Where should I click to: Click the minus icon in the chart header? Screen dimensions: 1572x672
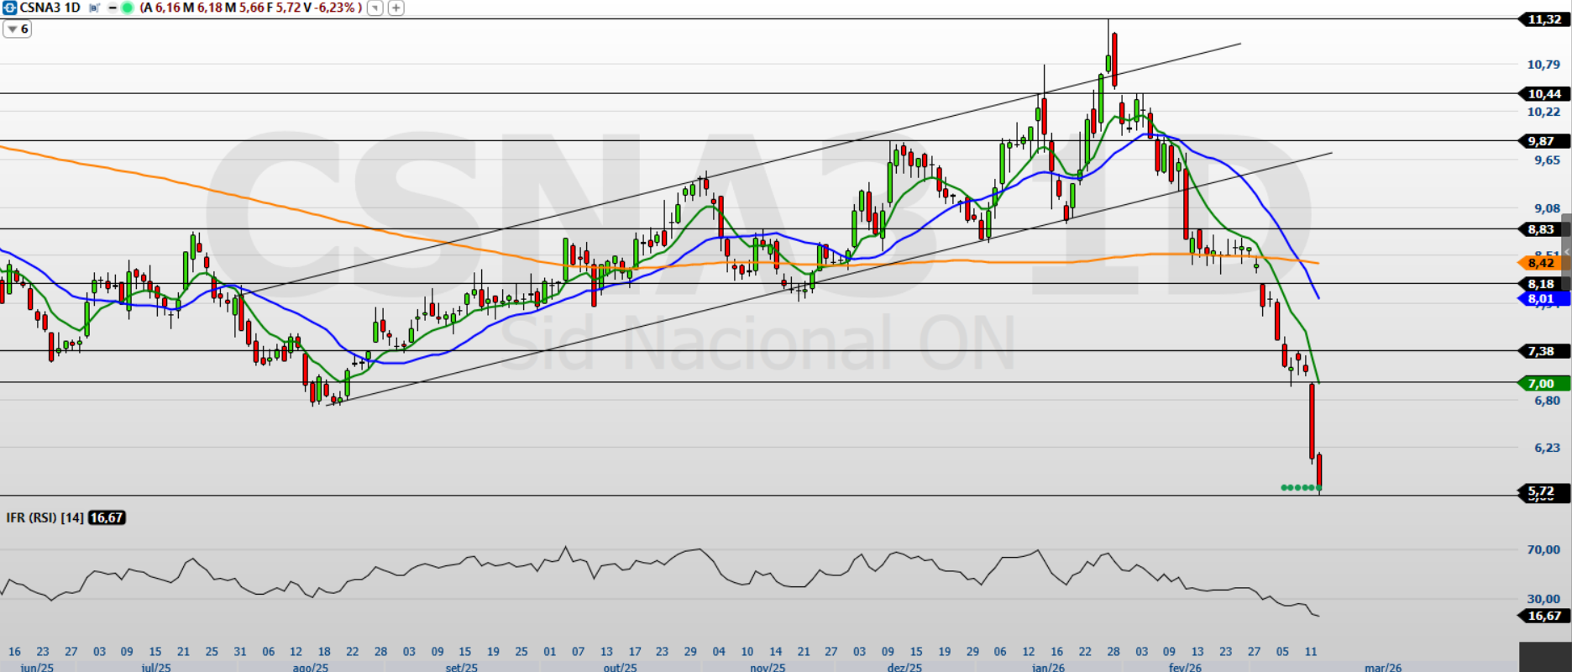click(x=113, y=8)
